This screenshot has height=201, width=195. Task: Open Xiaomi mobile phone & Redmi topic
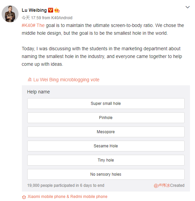click(68, 197)
